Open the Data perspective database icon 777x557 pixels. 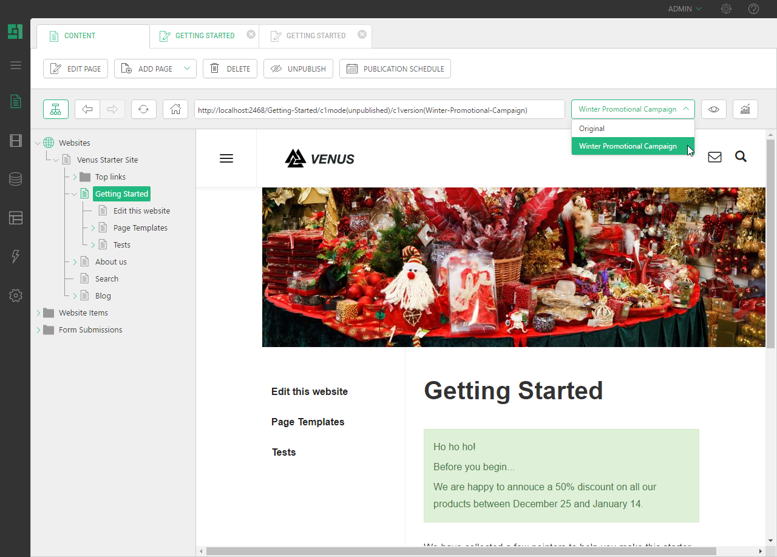click(15, 179)
